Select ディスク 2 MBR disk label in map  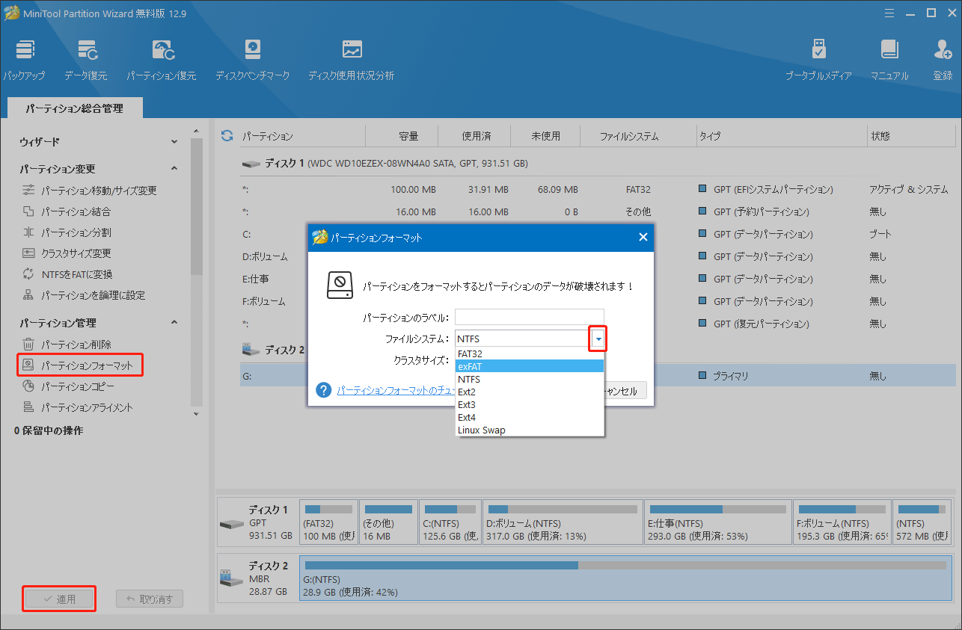[257, 578]
